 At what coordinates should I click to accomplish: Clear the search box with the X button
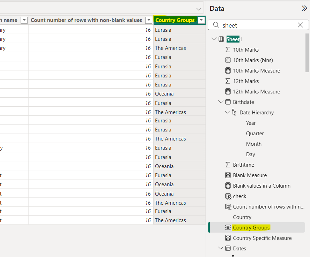coord(300,25)
